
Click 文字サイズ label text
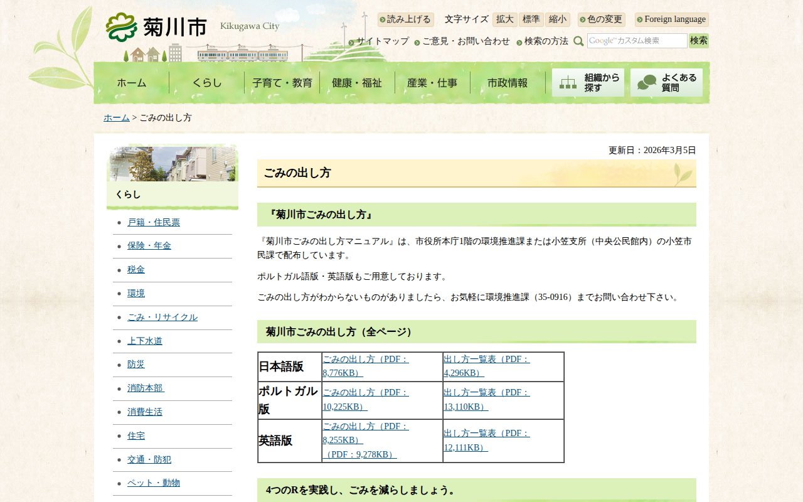(x=467, y=19)
